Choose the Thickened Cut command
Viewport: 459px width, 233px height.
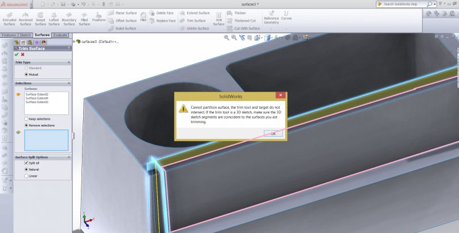point(241,21)
